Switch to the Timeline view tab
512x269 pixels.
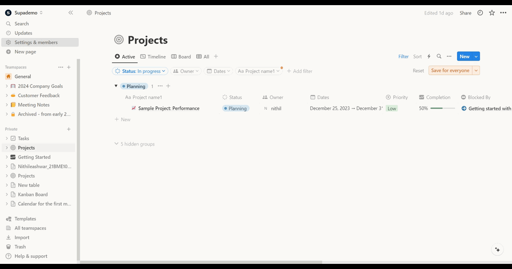click(153, 56)
